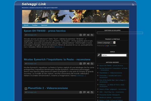Open the RSS feed icon
Viewport: 151px width, 101px height.
point(133,5)
